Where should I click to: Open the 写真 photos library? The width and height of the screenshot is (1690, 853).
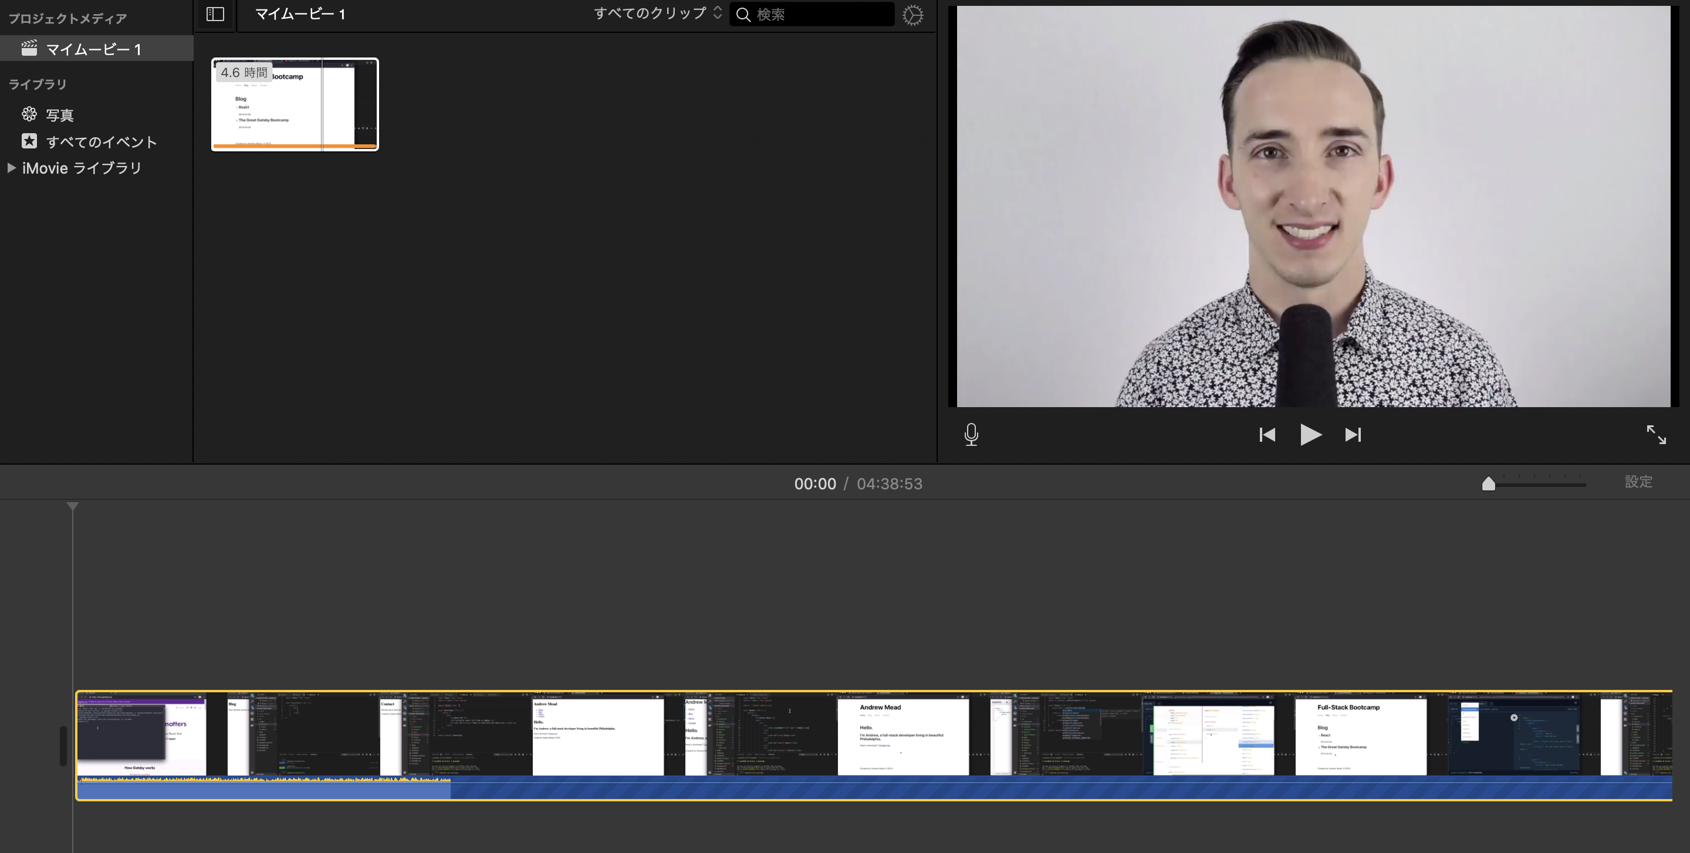[59, 116]
